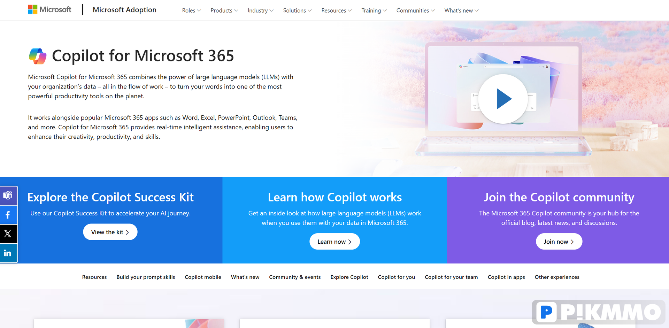Share page on Facebook icon
The image size is (669, 328).
coord(8,215)
